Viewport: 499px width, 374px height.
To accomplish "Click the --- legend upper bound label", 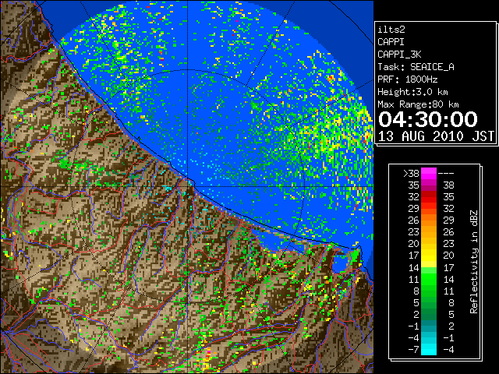I will [x=446, y=174].
